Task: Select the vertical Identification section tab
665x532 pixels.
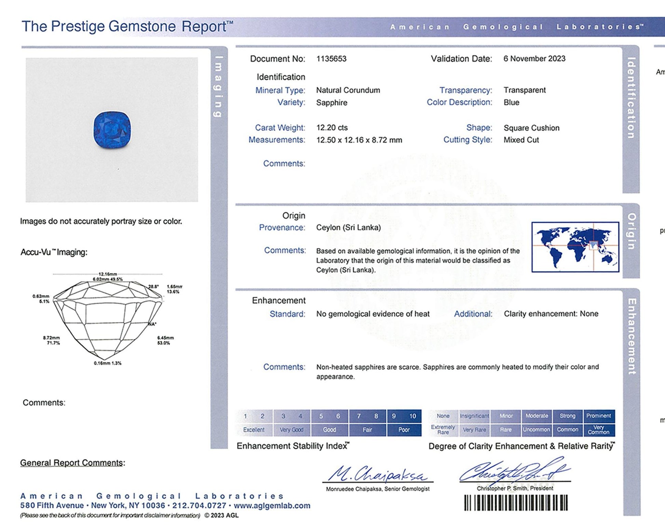Action: 631,98
